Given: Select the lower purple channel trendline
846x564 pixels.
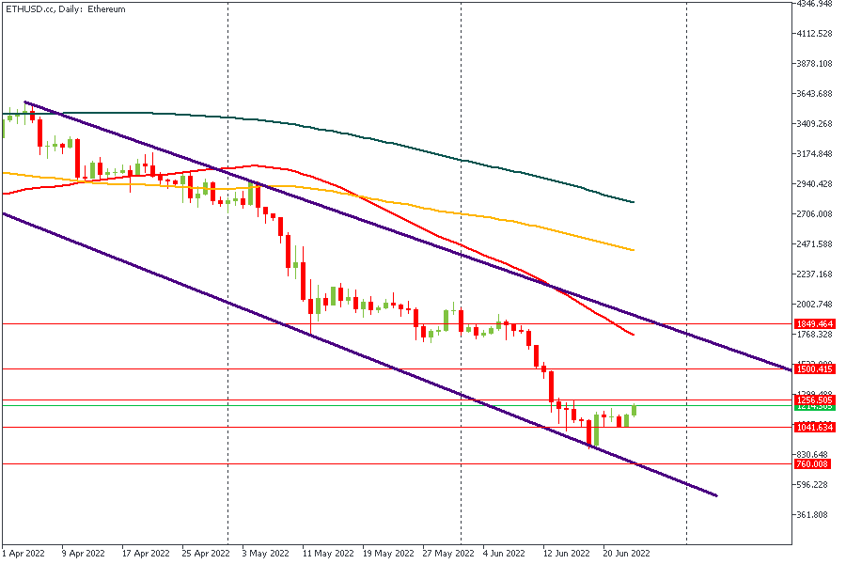Looking at the screenshot, I should (282, 321).
